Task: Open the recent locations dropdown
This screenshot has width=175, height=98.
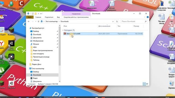Action: pos(36,22)
